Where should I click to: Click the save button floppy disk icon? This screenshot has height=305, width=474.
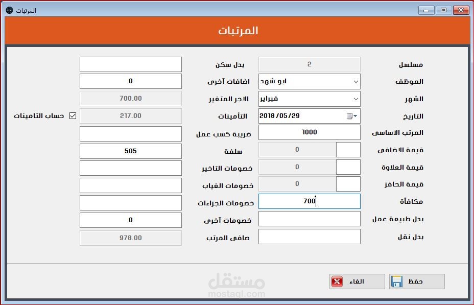[396, 281]
